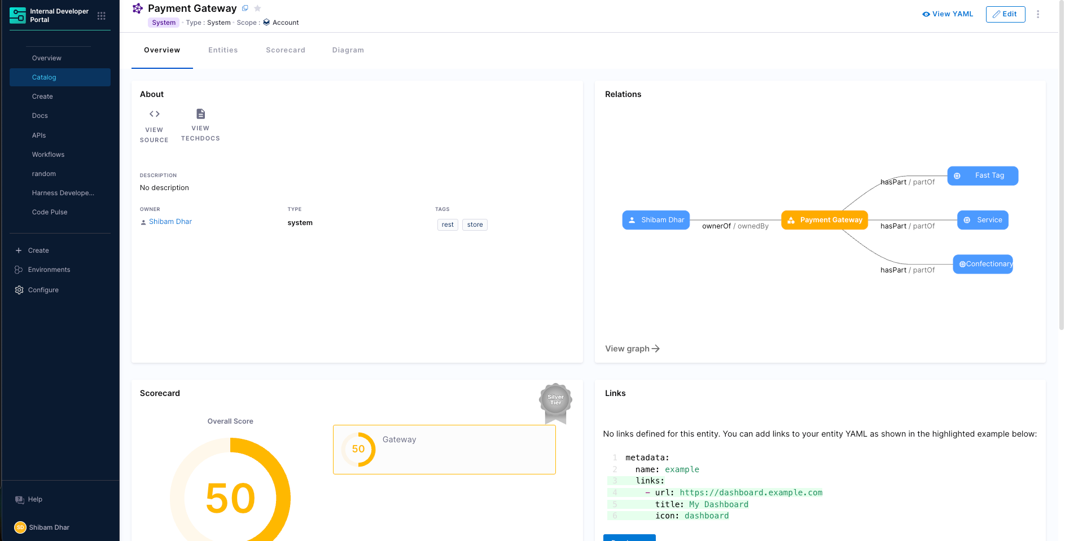Open owner Shibam Dhar link
This screenshot has height=541, width=1065.
click(170, 222)
